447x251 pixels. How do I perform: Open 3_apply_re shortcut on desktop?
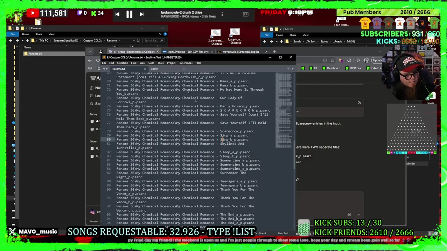[235, 37]
